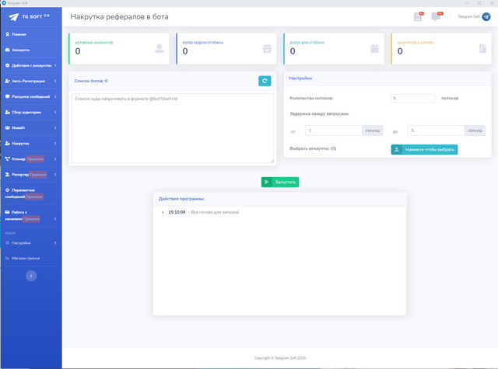Click the Перехватчик сообщений target icon
This screenshot has width=498, height=369.
(7, 190)
